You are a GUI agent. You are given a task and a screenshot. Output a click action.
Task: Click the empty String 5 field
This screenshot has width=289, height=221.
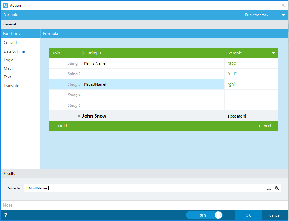pos(137,105)
